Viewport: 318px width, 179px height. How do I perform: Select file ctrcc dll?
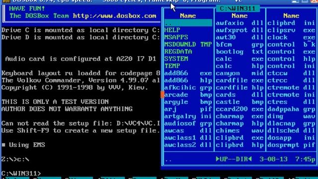(x=291, y=81)
